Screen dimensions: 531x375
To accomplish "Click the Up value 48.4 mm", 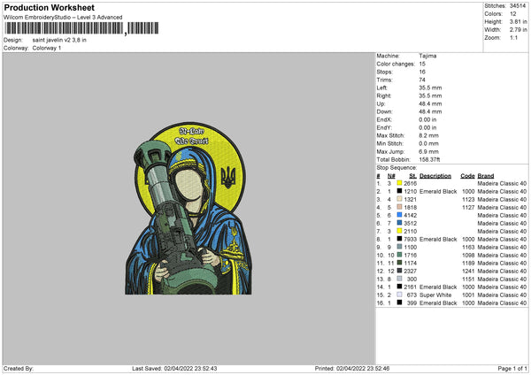I will pos(430,103).
